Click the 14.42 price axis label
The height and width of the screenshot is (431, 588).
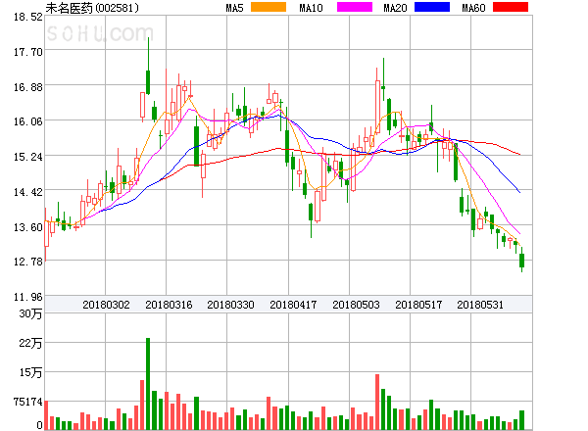coord(28,192)
